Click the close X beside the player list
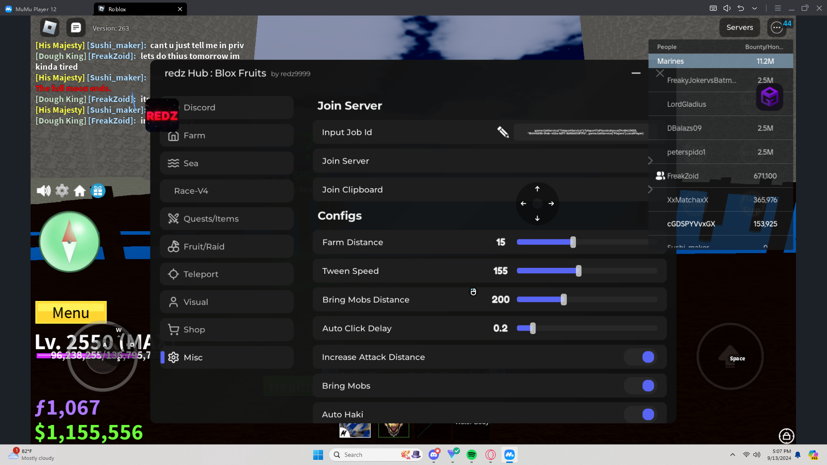 click(x=660, y=73)
